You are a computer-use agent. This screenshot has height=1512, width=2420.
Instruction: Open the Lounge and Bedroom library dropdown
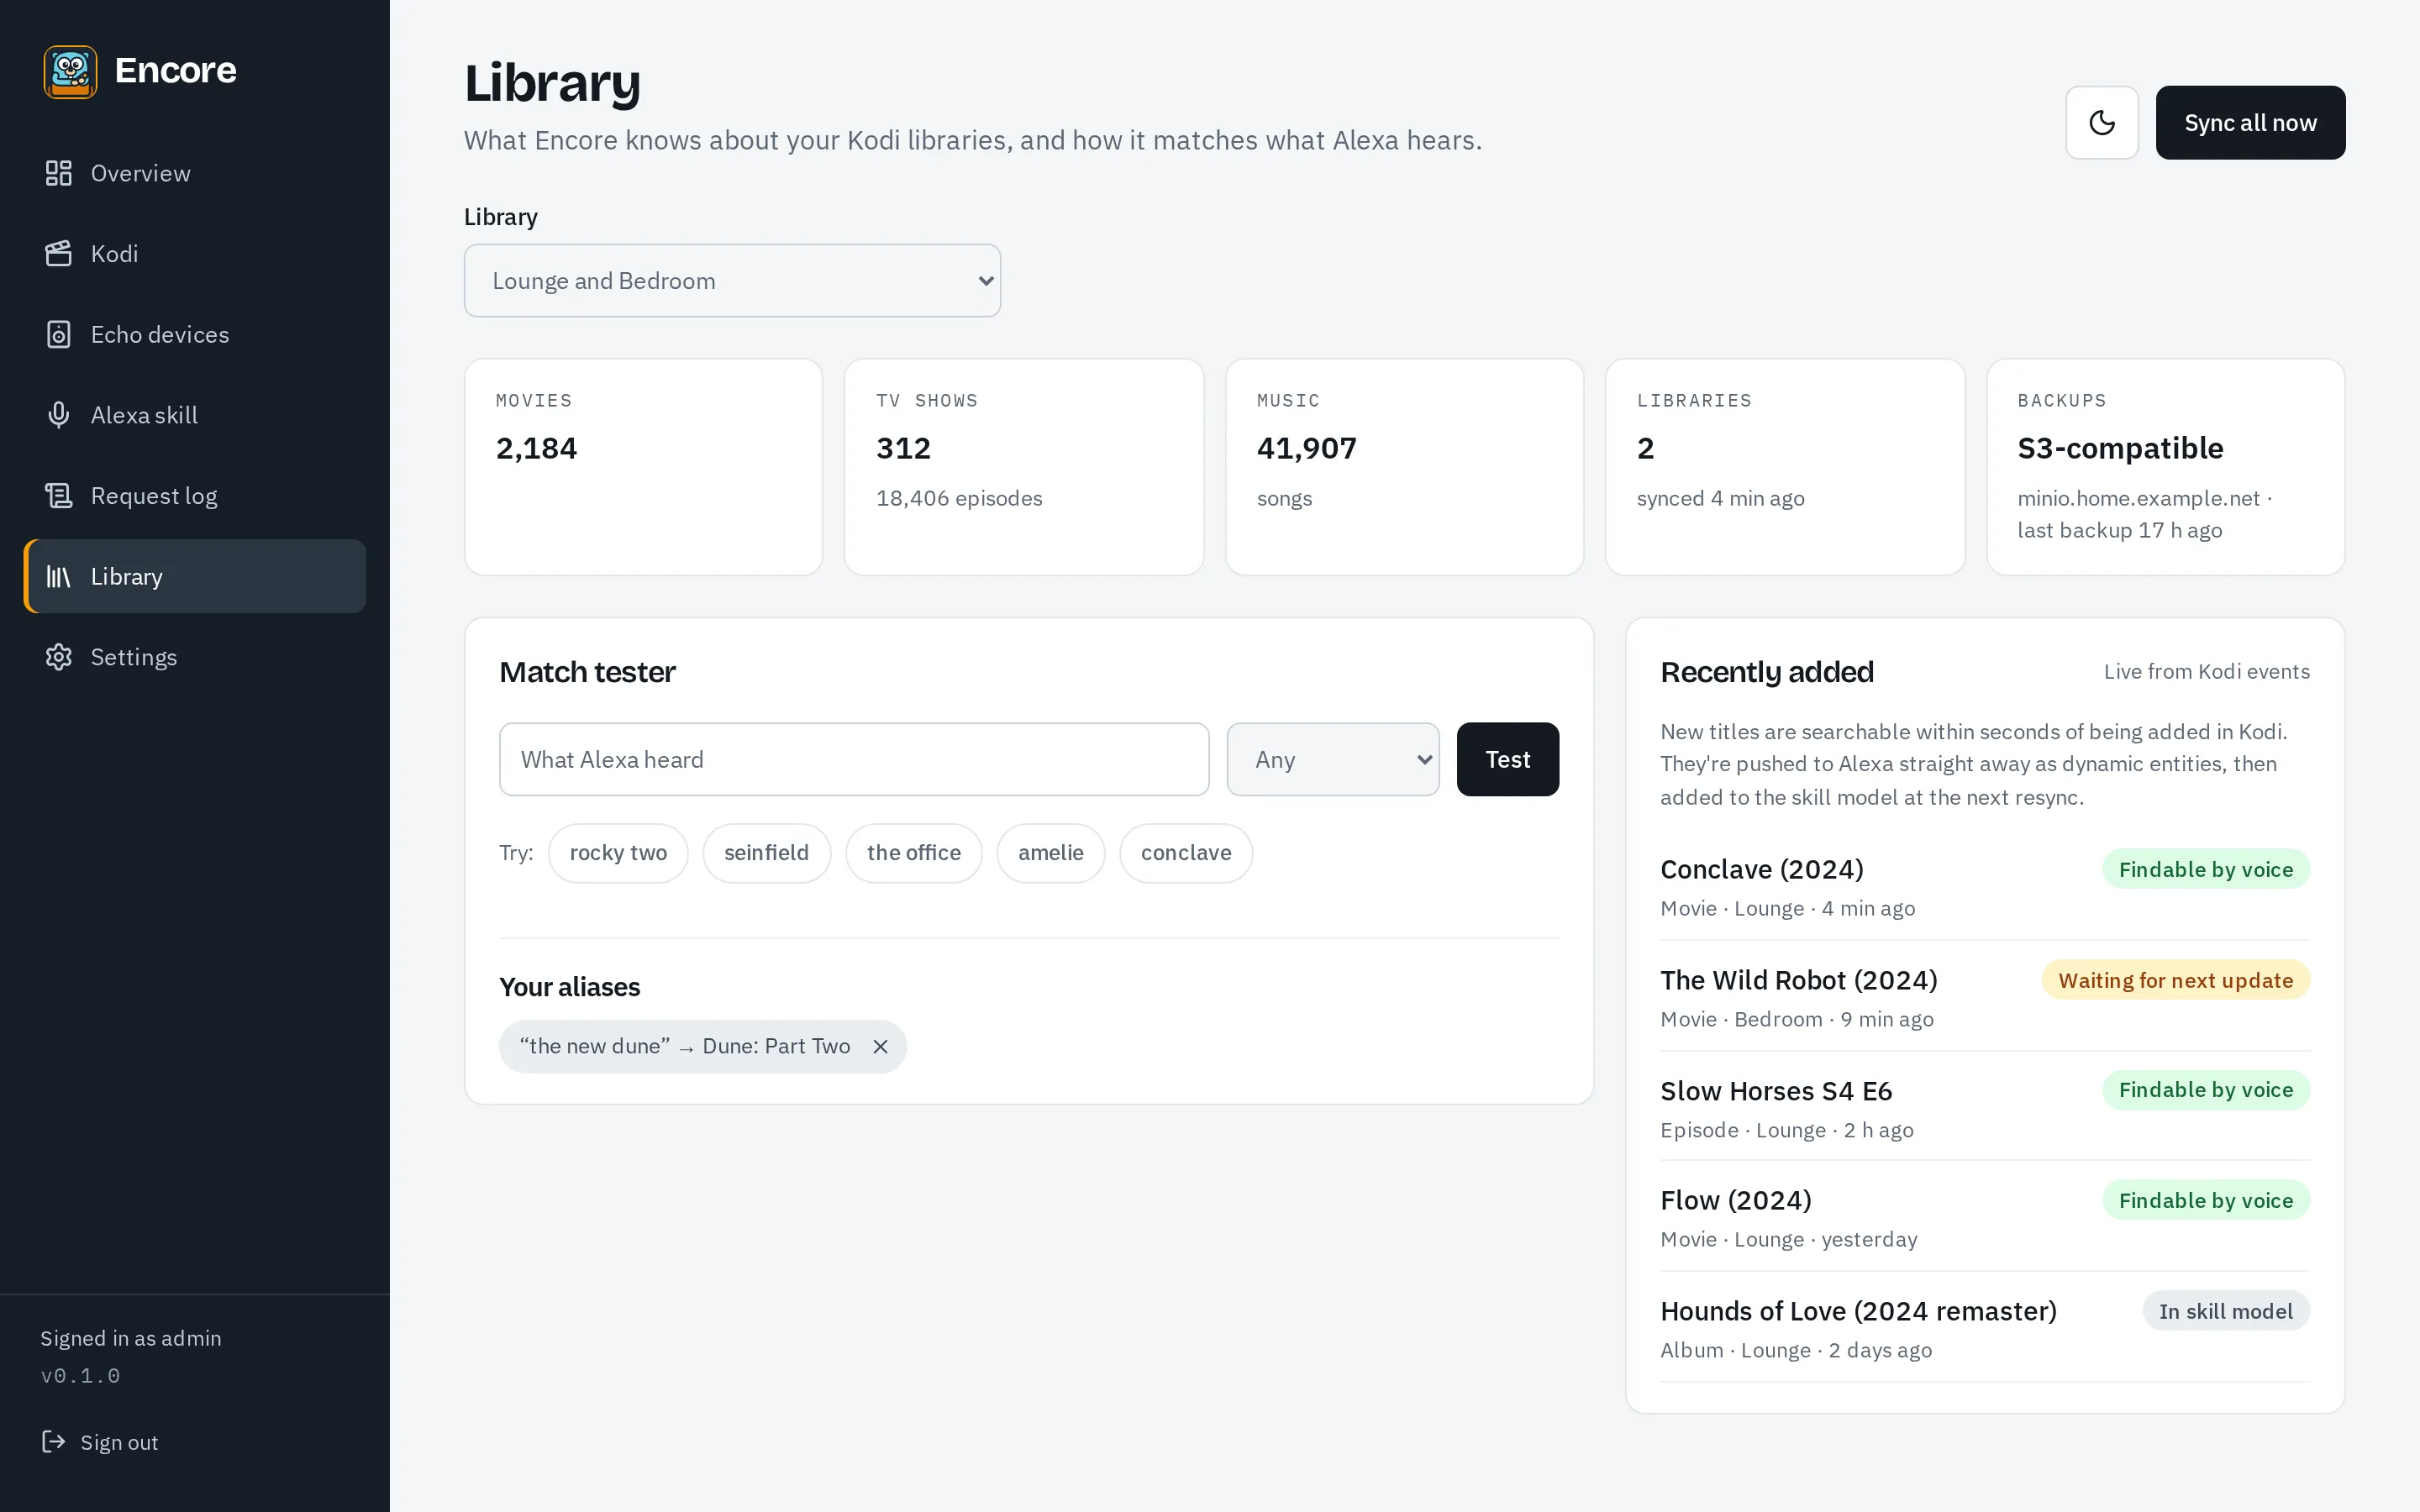tap(732, 281)
